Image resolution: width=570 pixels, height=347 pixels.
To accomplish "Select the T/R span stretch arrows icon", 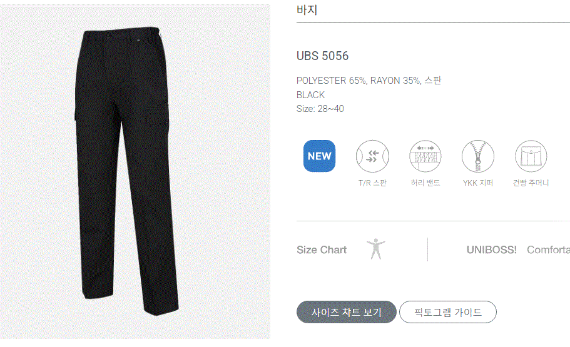I will coord(372,156).
